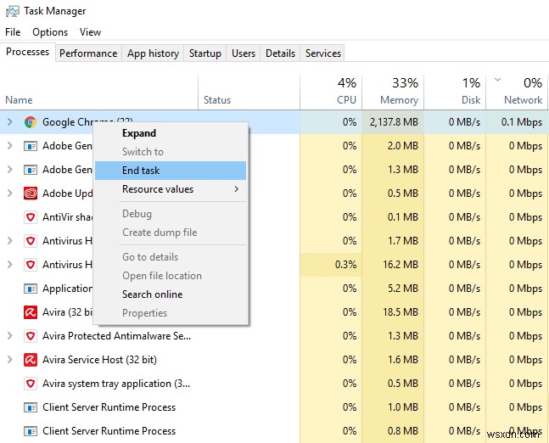
Task: Sort by the CPU column header
Action: [331, 93]
